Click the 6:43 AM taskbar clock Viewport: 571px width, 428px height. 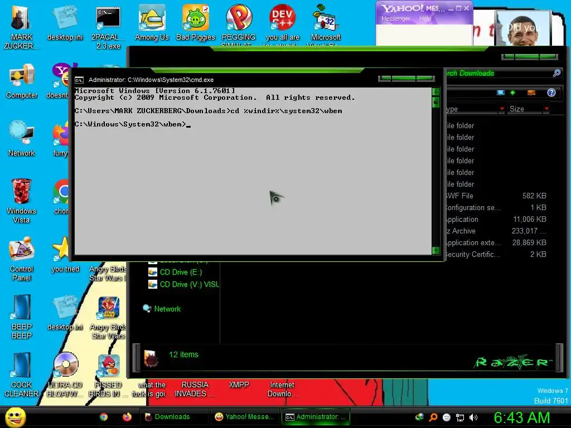point(522,417)
